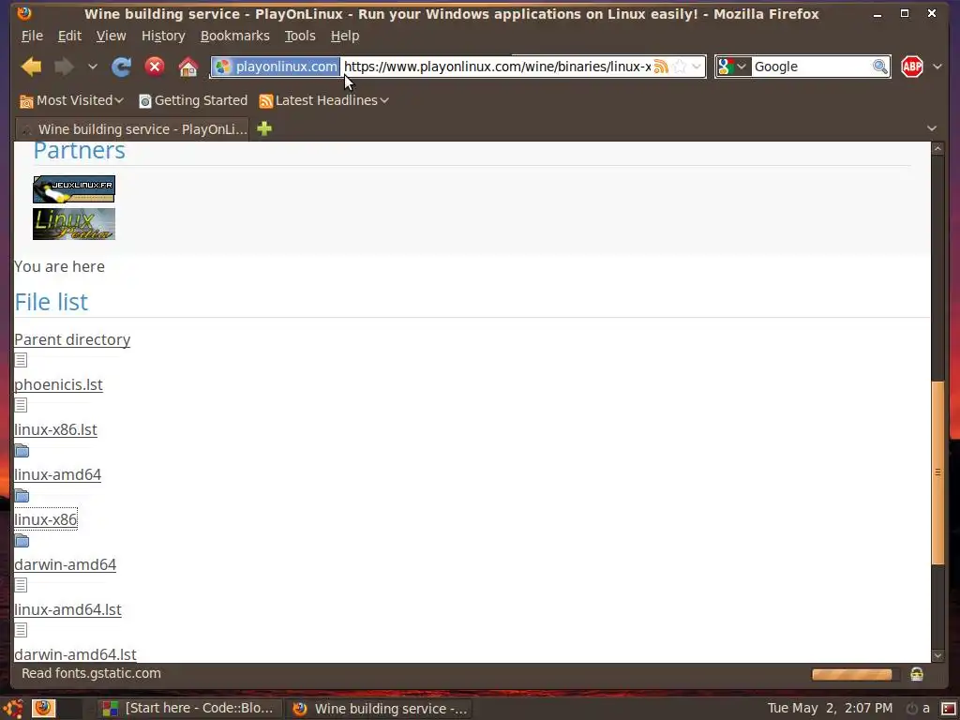Click the folder icon above linux-x86
The height and width of the screenshot is (720, 960).
(x=22, y=495)
